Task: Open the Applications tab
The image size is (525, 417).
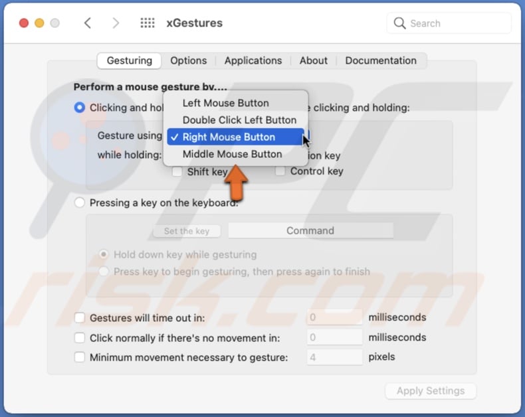Action: 253,60
